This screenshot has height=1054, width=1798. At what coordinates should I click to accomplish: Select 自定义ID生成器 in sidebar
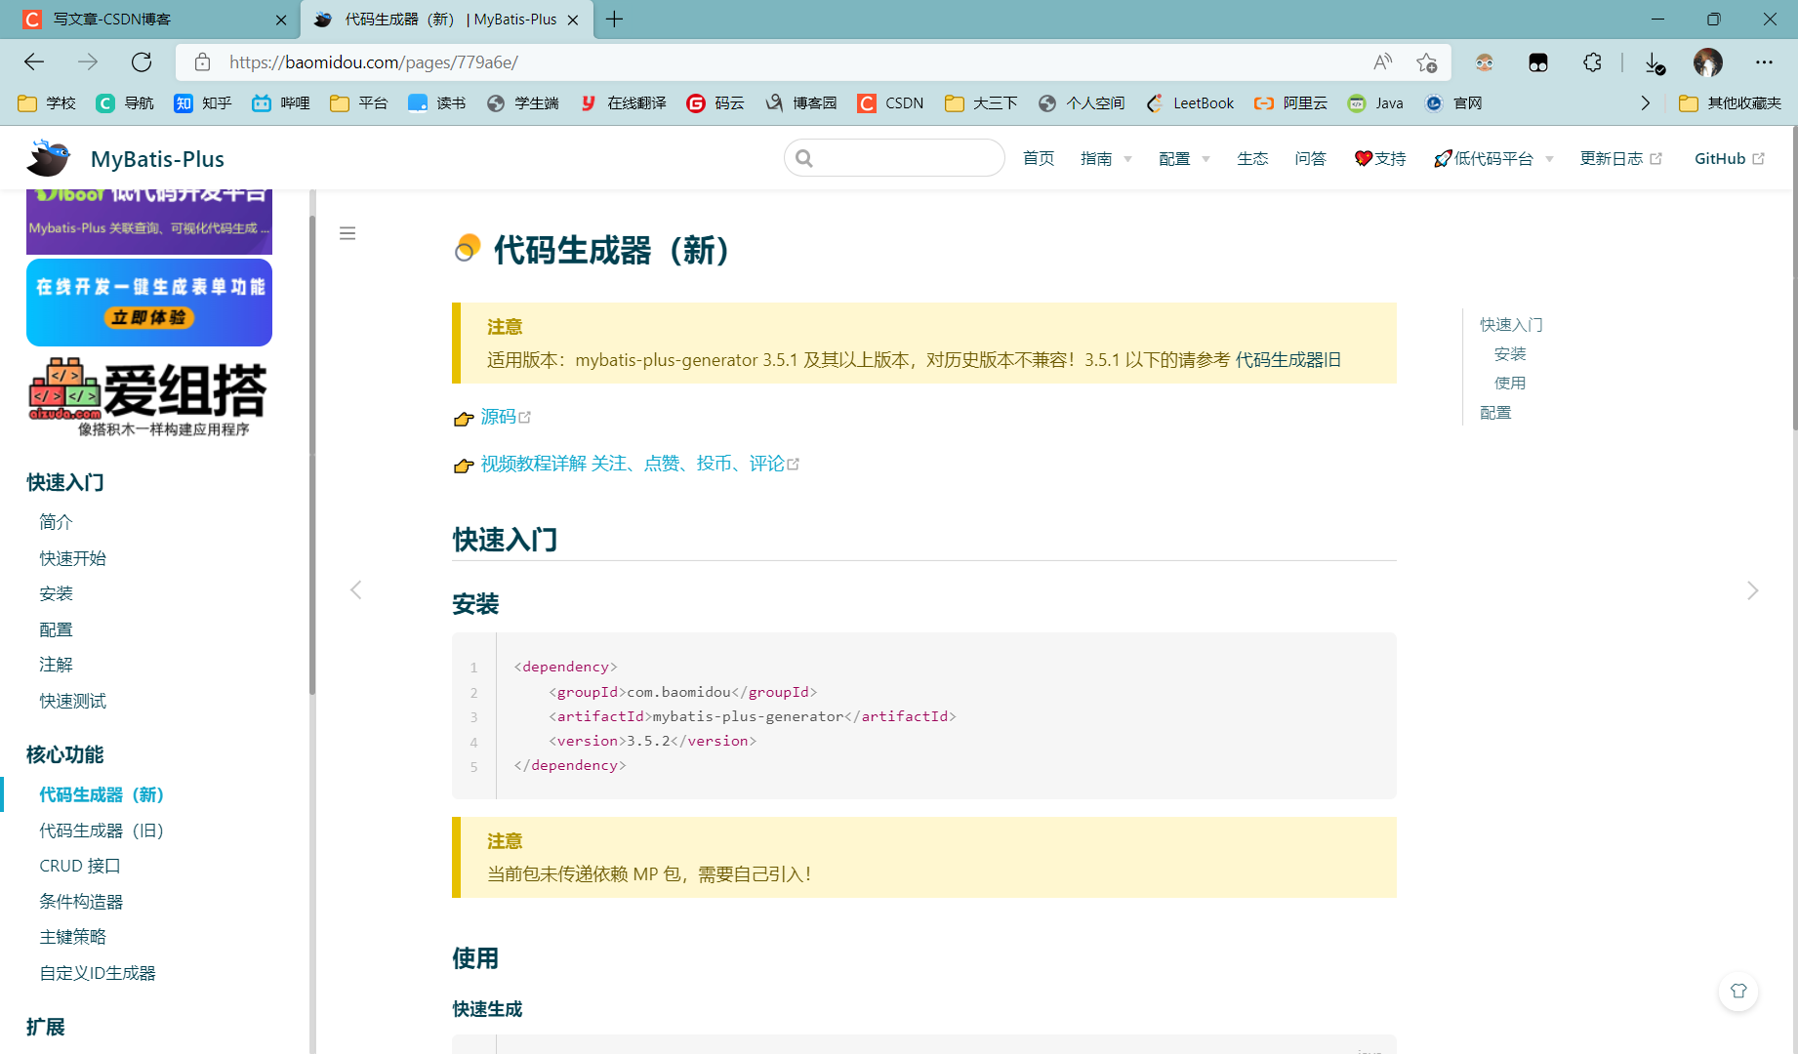coord(98,973)
